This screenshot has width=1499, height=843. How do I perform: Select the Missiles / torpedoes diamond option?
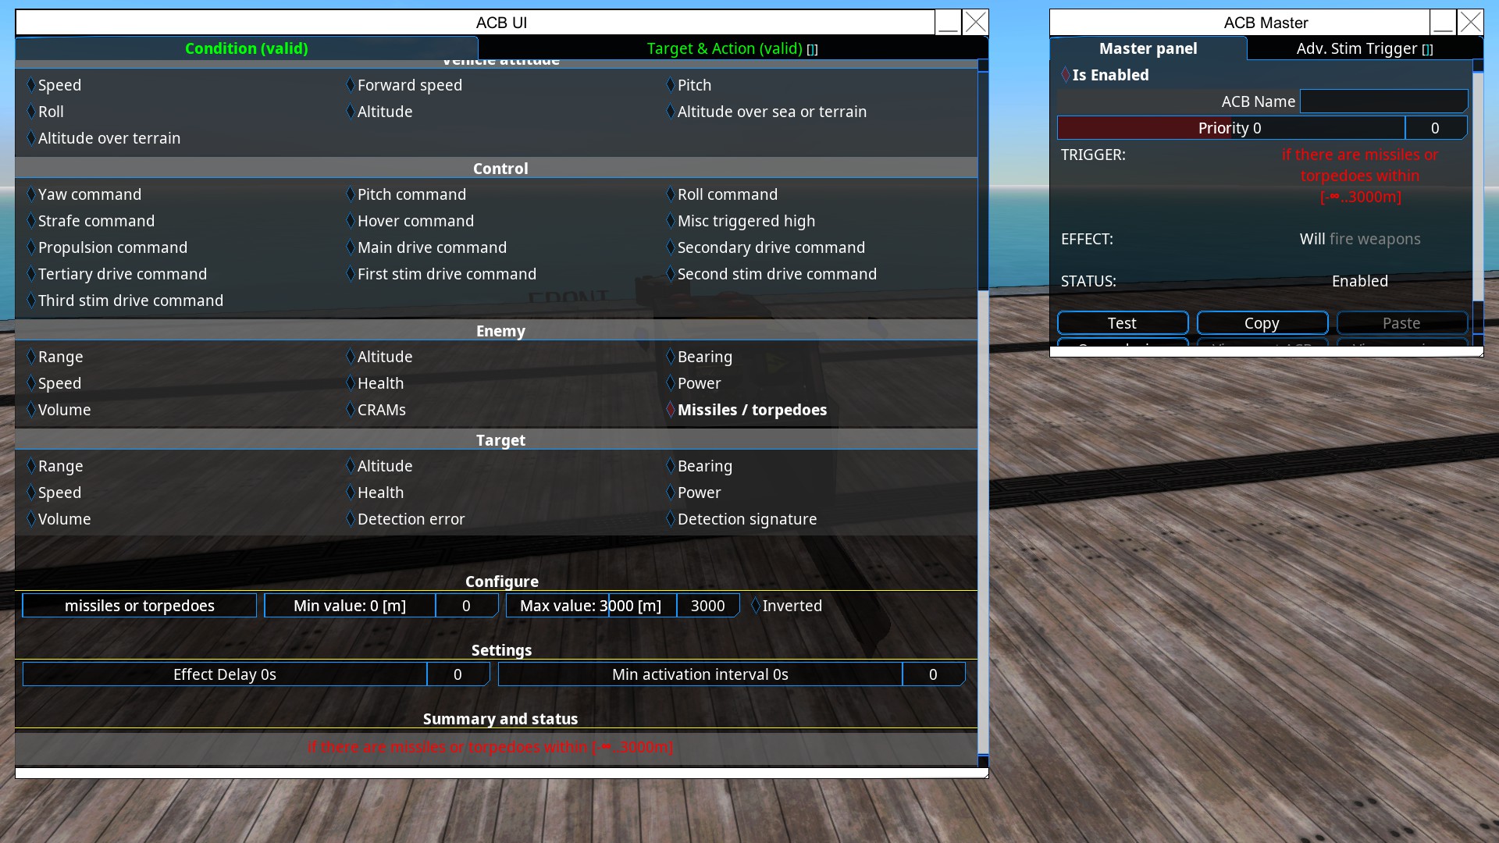coord(671,410)
